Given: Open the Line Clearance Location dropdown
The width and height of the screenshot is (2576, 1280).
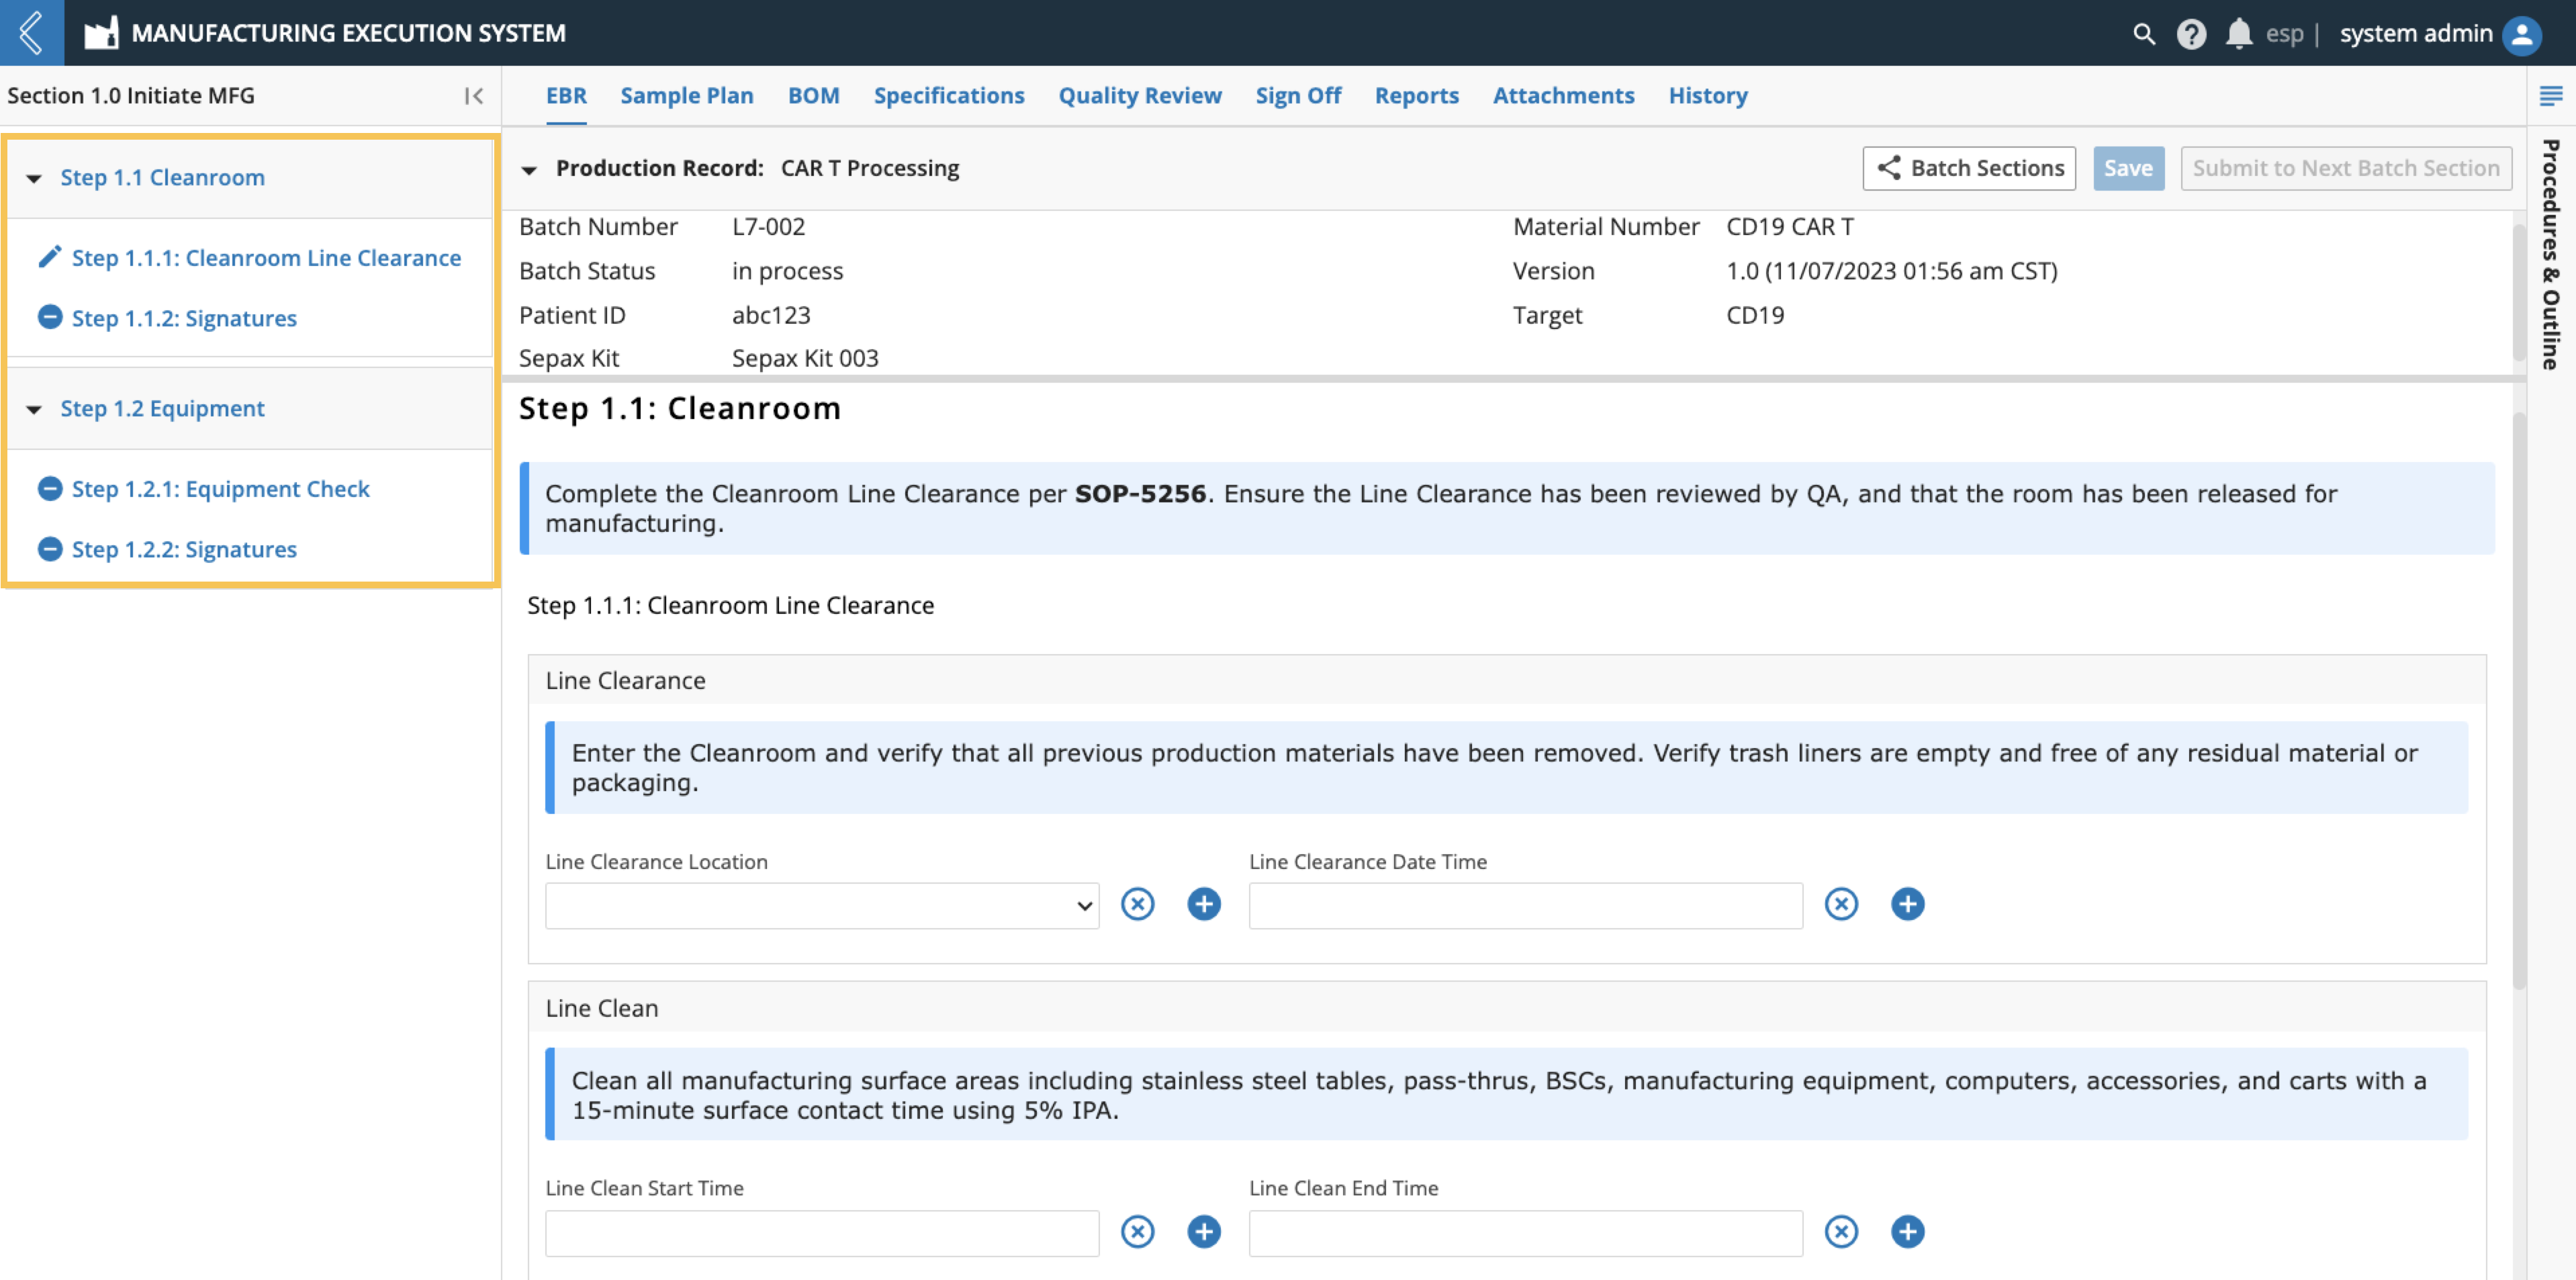Looking at the screenshot, I should tap(822, 906).
